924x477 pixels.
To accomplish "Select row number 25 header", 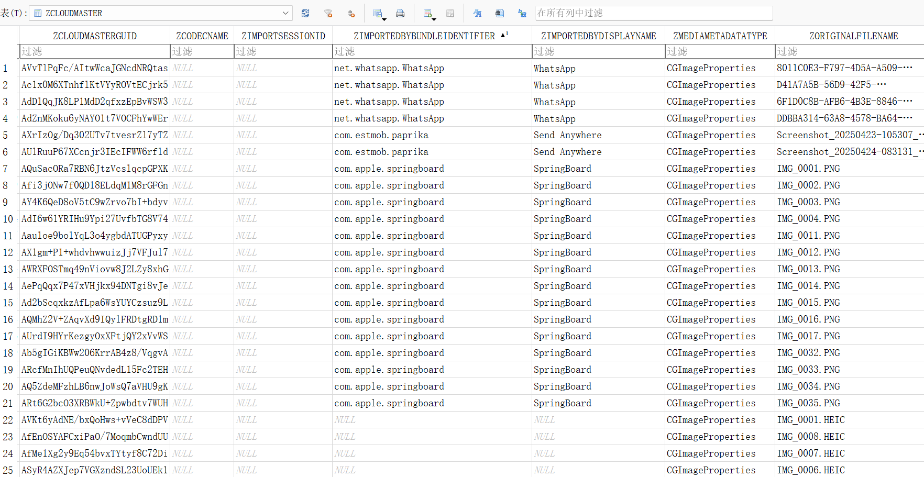I will 9,470.
